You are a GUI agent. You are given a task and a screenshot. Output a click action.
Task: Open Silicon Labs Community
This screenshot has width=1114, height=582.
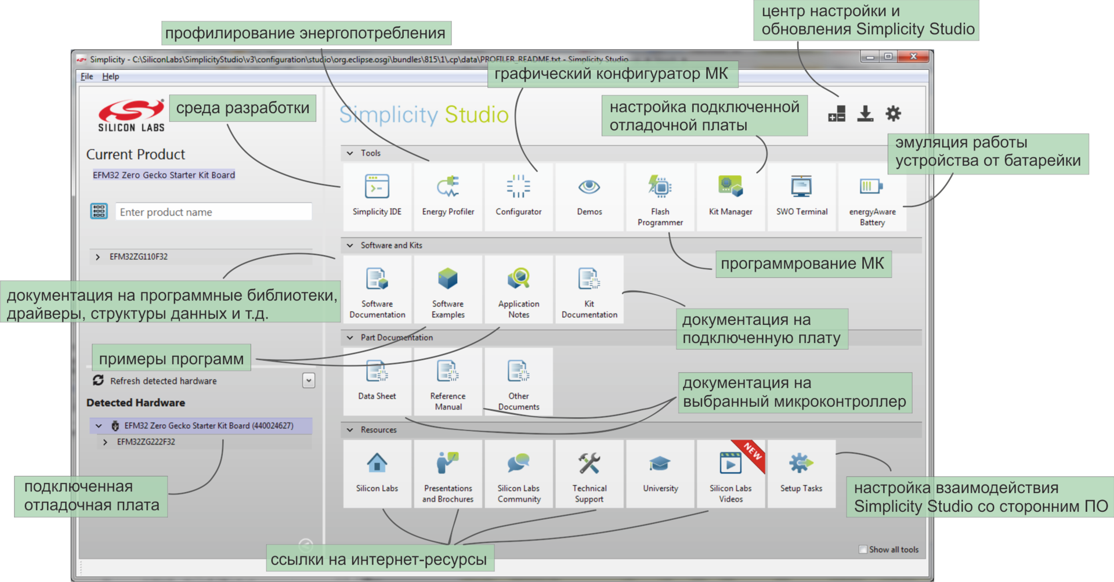point(519,474)
